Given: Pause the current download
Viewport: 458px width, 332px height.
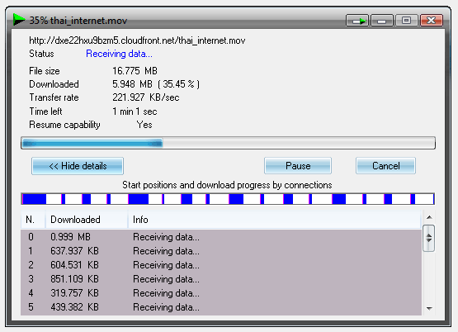Looking at the screenshot, I should (298, 166).
